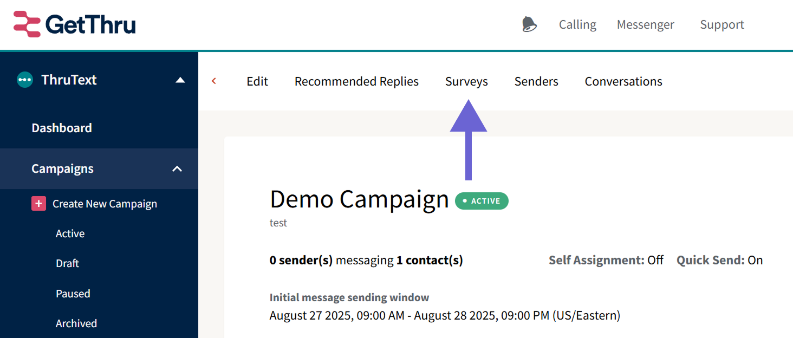Image resolution: width=793 pixels, height=338 pixels.
Task: Select Campaigns in the sidebar
Action: (x=62, y=168)
